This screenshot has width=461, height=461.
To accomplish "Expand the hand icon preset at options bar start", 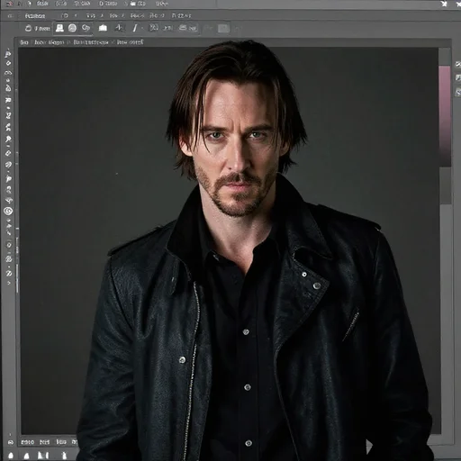I will (x=28, y=28).
